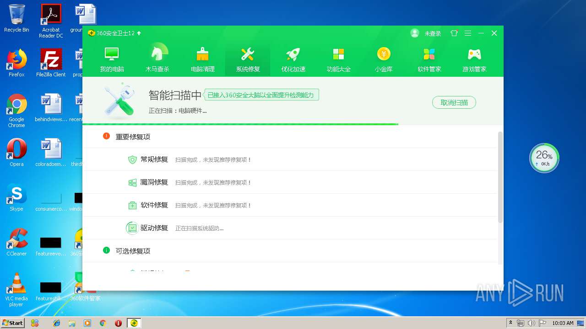Select the 常规修复 row
586x329 pixels.
click(290, 159)
